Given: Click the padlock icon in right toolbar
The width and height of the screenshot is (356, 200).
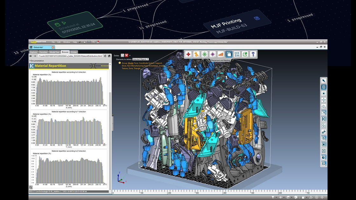Looking at the screenshot, I should 324,132.
